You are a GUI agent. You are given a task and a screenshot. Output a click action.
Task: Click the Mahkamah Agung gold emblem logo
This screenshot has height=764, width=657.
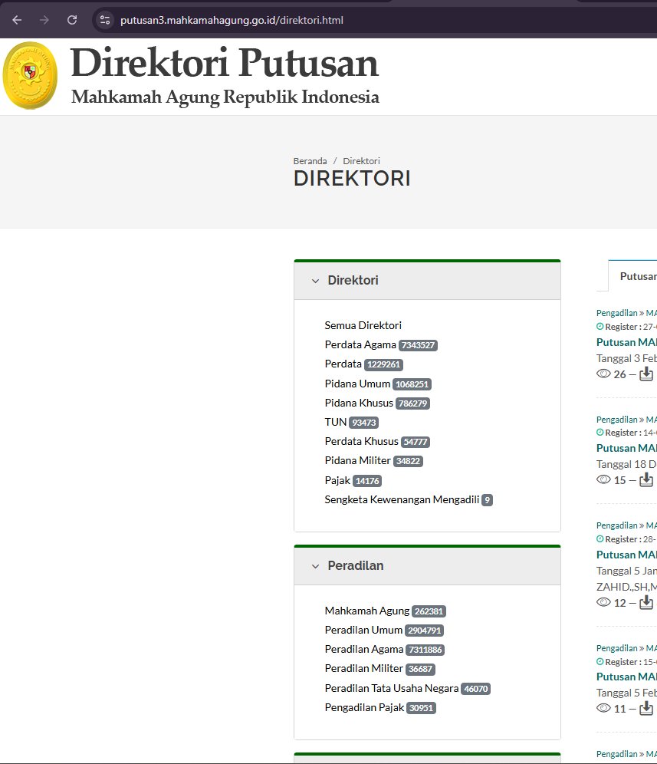(x=30, y=75)
